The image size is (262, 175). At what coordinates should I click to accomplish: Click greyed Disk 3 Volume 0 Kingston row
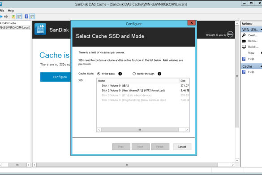143,100
